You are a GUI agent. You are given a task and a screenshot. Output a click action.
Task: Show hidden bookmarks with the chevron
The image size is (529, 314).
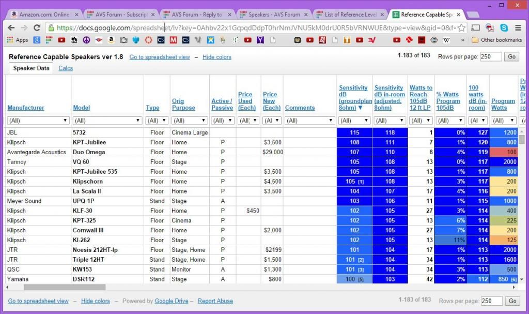tap(462, 40)
